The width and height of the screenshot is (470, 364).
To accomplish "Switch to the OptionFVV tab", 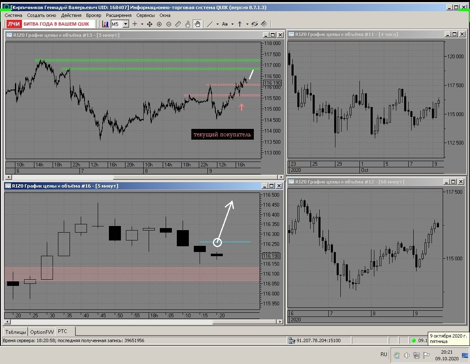I will pyautogui.click(x=42, y=332).
